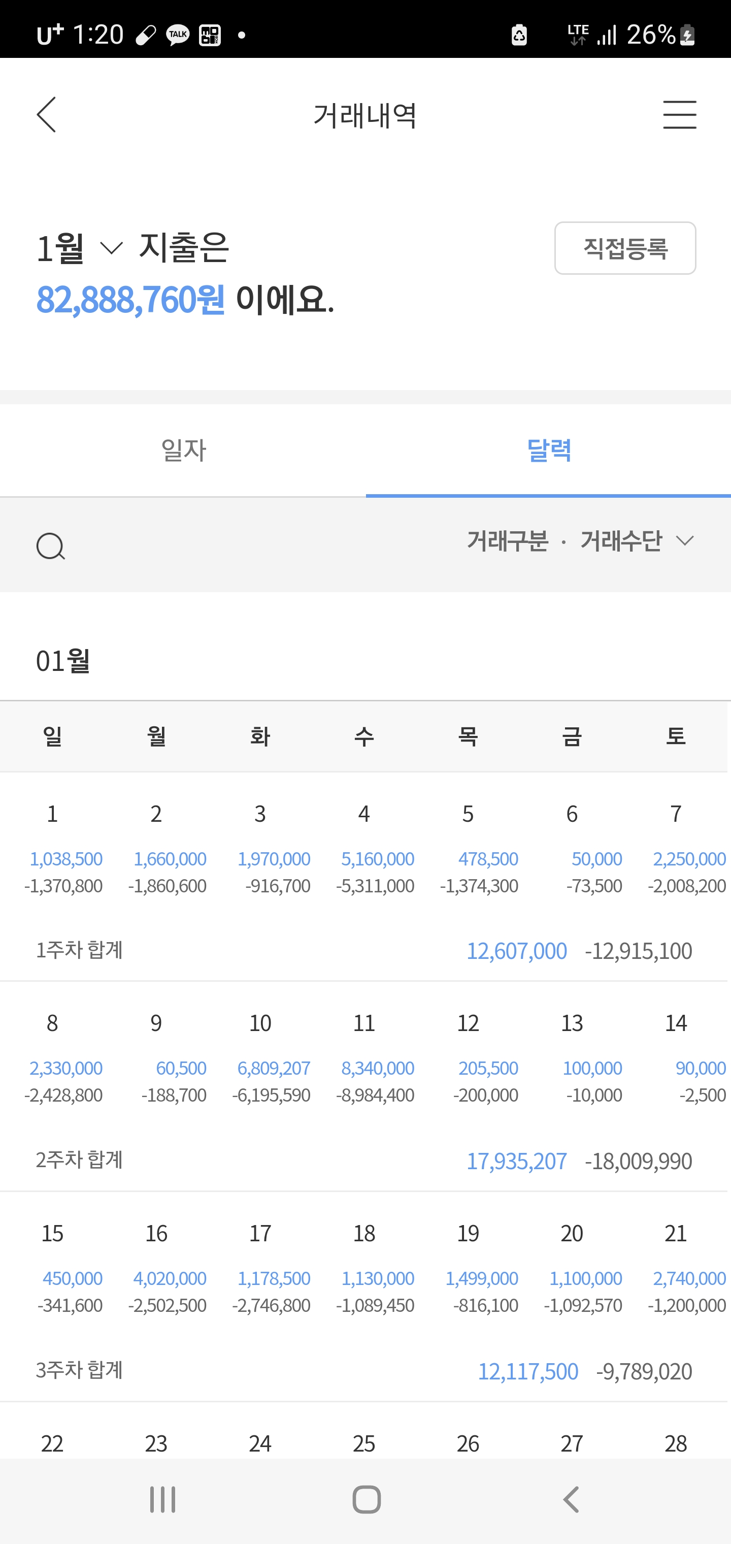Tap income amount 5,160,000
The width and height of the screenshot is (731, 1544).
(378, 858)
